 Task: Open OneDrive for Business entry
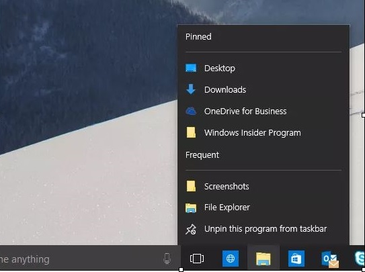coord(263,111)
